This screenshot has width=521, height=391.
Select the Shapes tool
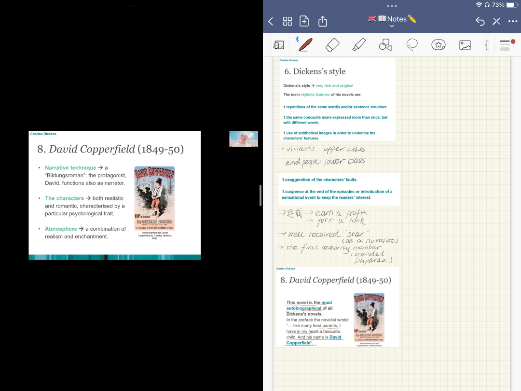coord(385,45)
